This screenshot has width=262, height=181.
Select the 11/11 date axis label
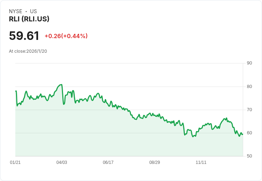(x=201, y=162)
